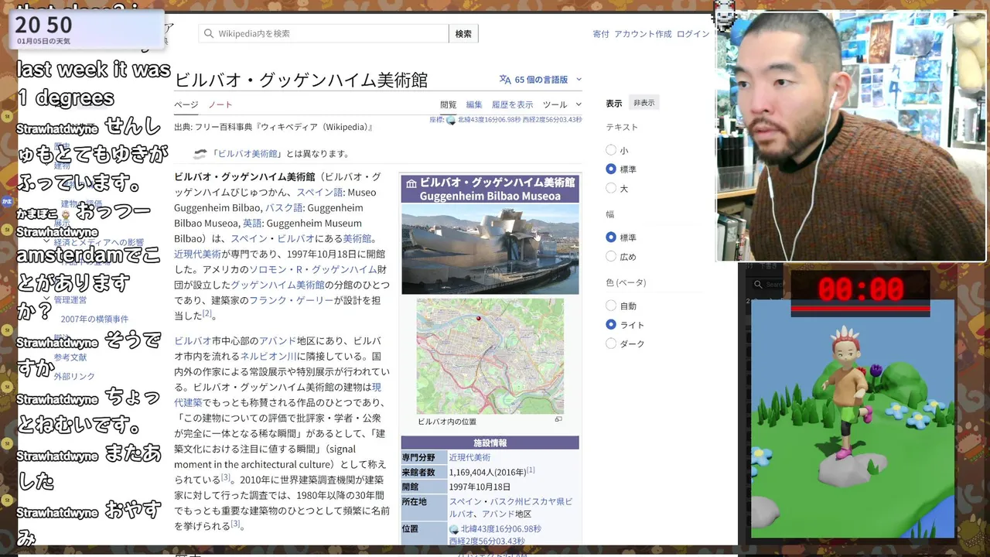Click the globe icon in the 位置 row

[454, 529]
